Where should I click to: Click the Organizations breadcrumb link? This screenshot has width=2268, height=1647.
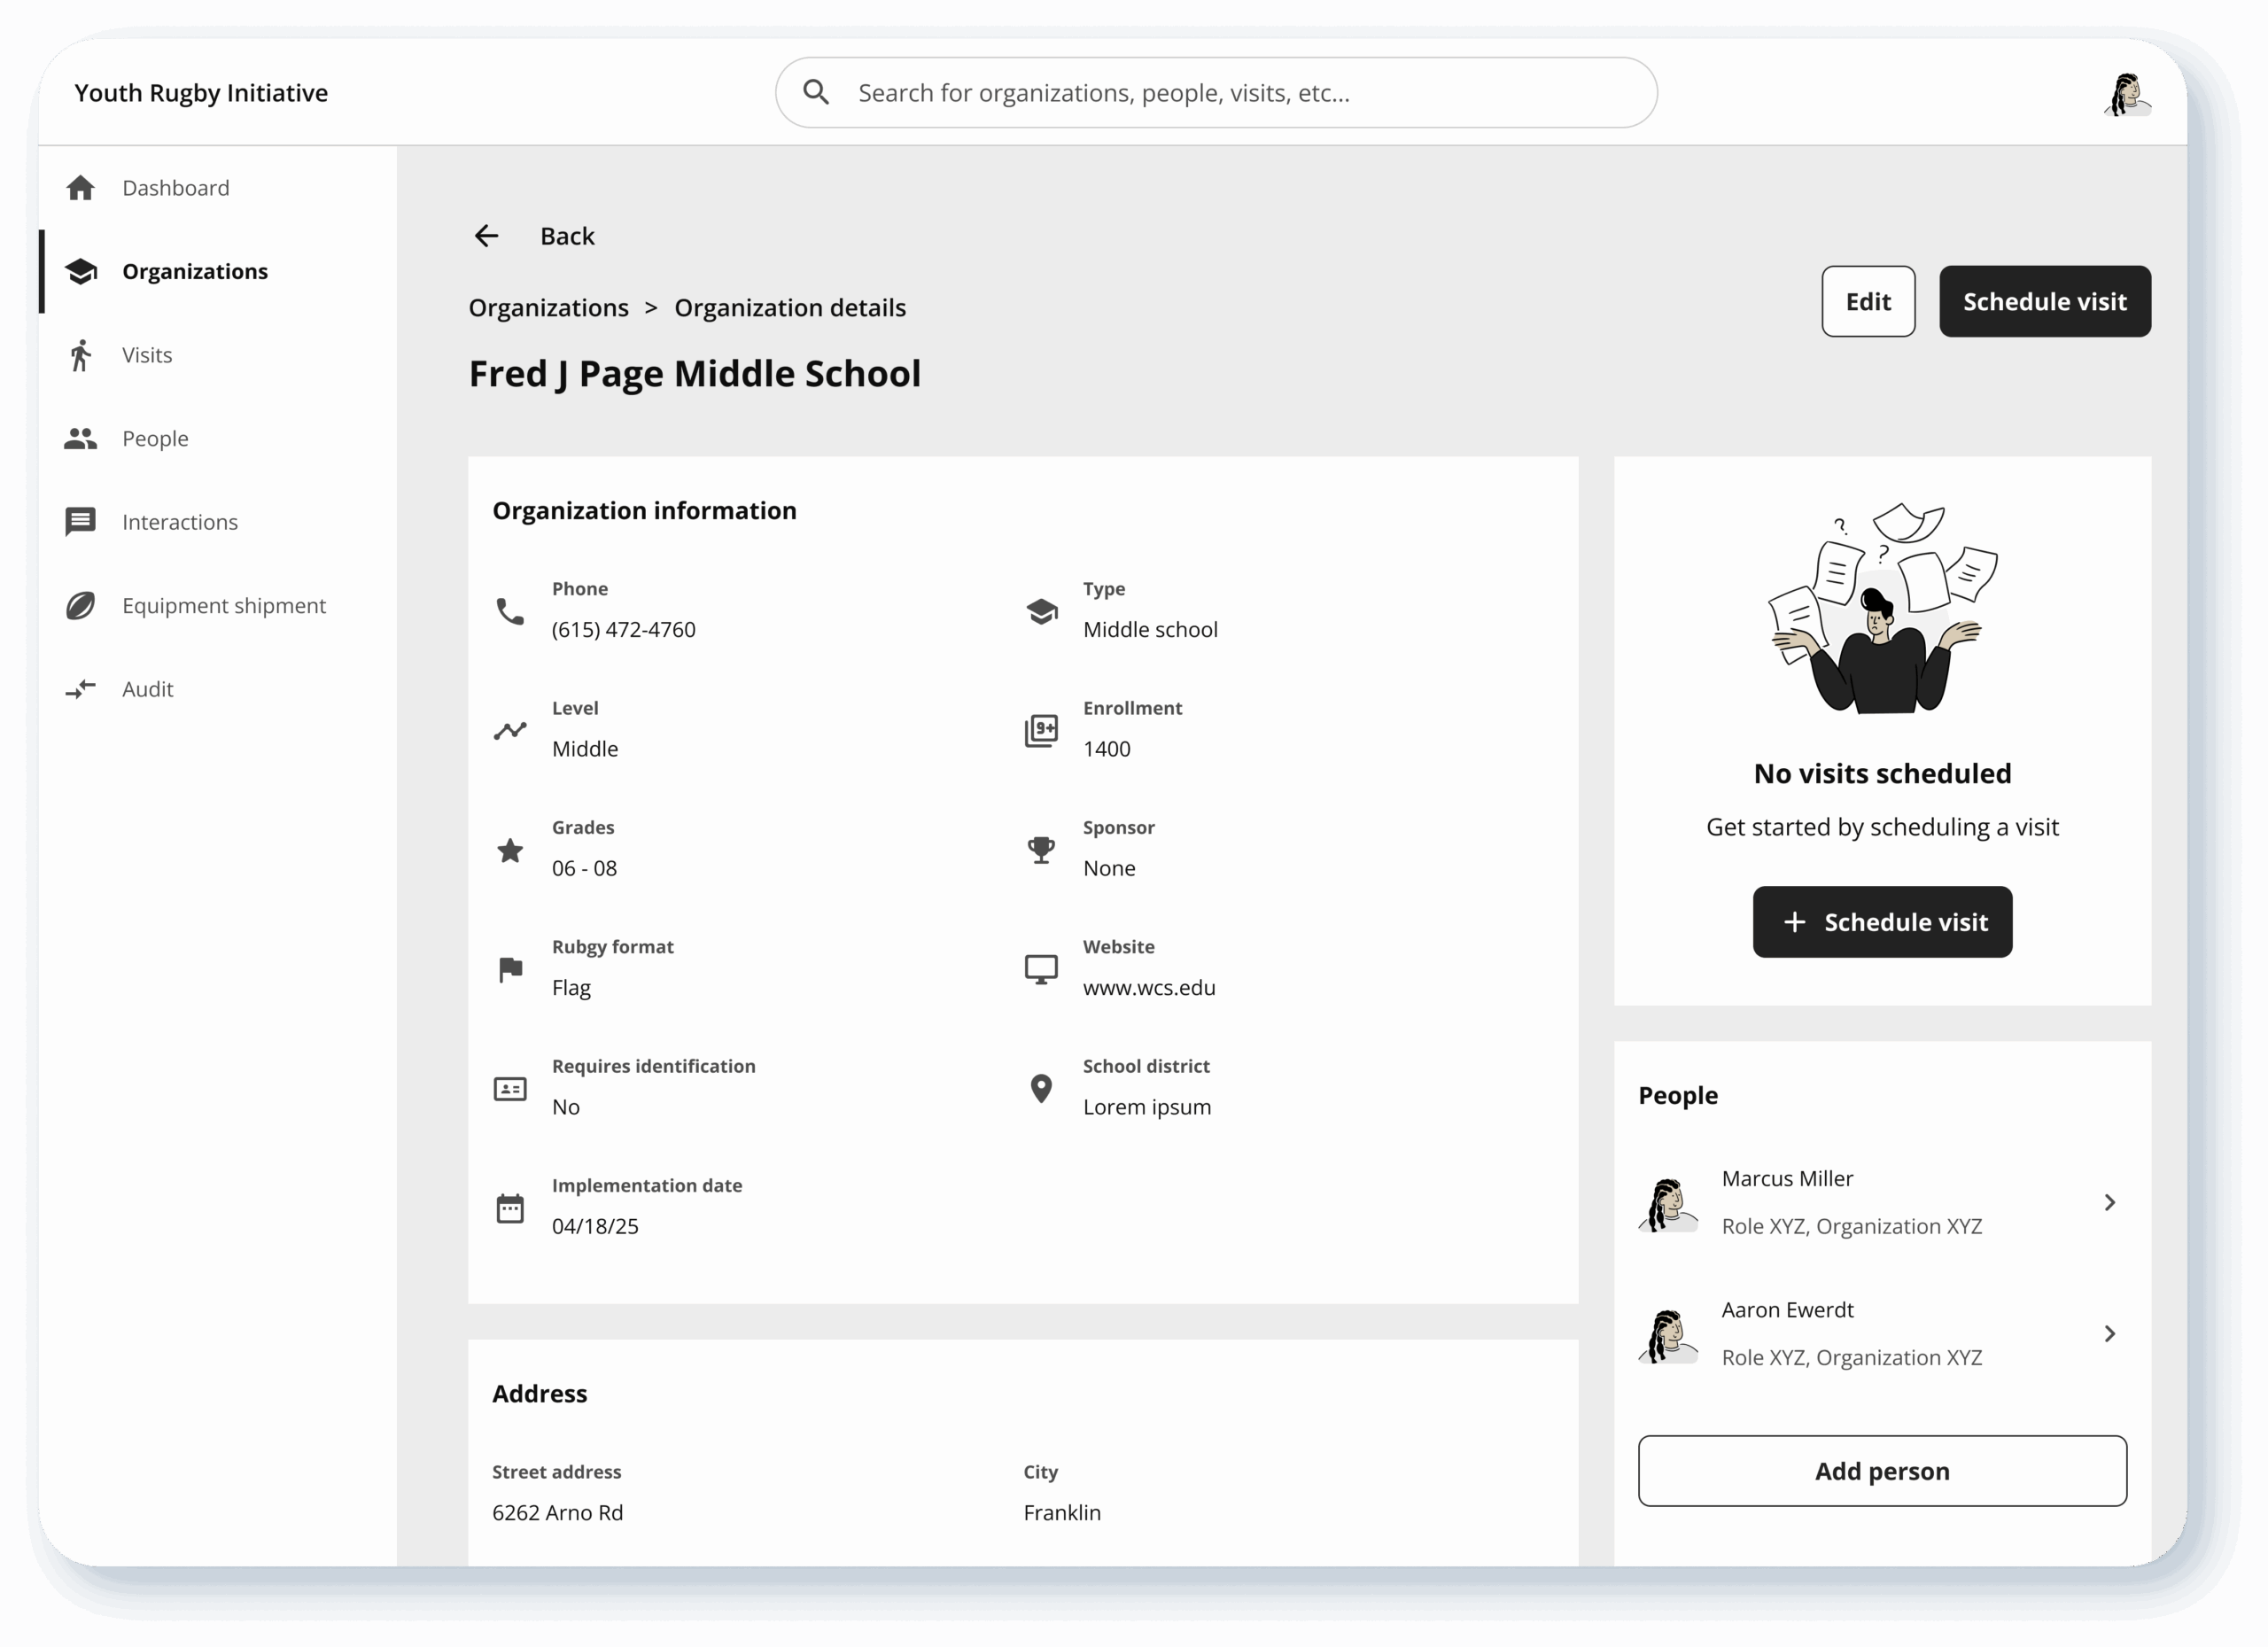click(x=548, y=308)
